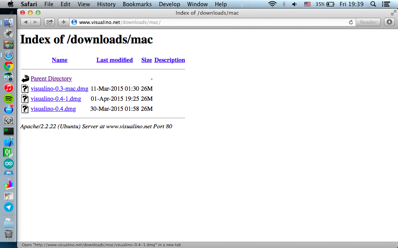
Task: Go back with the Safari back arrow
Action: pyautogui.click(x=25, y=22)
